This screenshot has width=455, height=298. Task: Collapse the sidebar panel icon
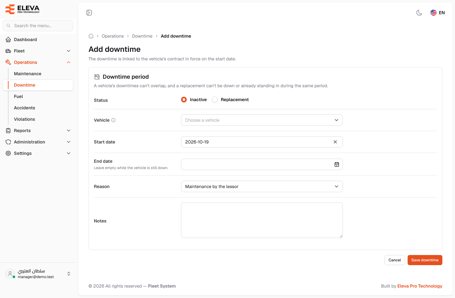[x=89, y=13]
